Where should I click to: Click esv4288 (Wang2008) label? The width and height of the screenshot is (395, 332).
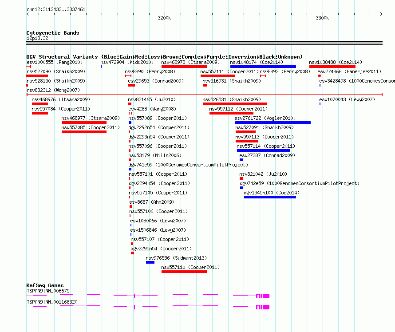(x=152, y=109)
